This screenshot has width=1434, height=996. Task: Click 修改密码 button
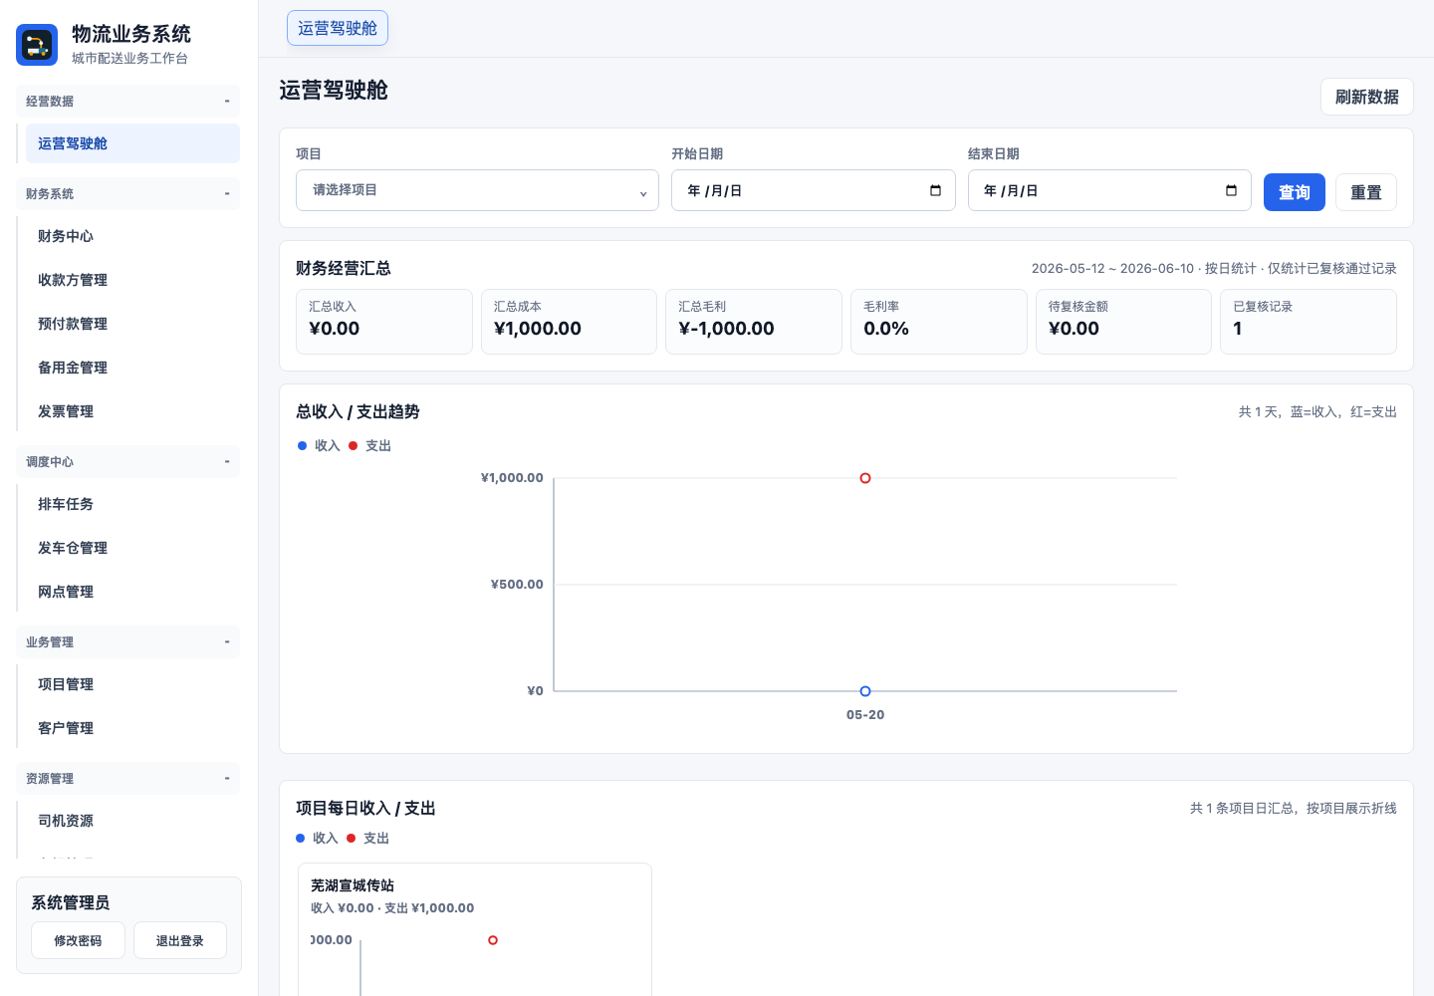click(78, 940)
